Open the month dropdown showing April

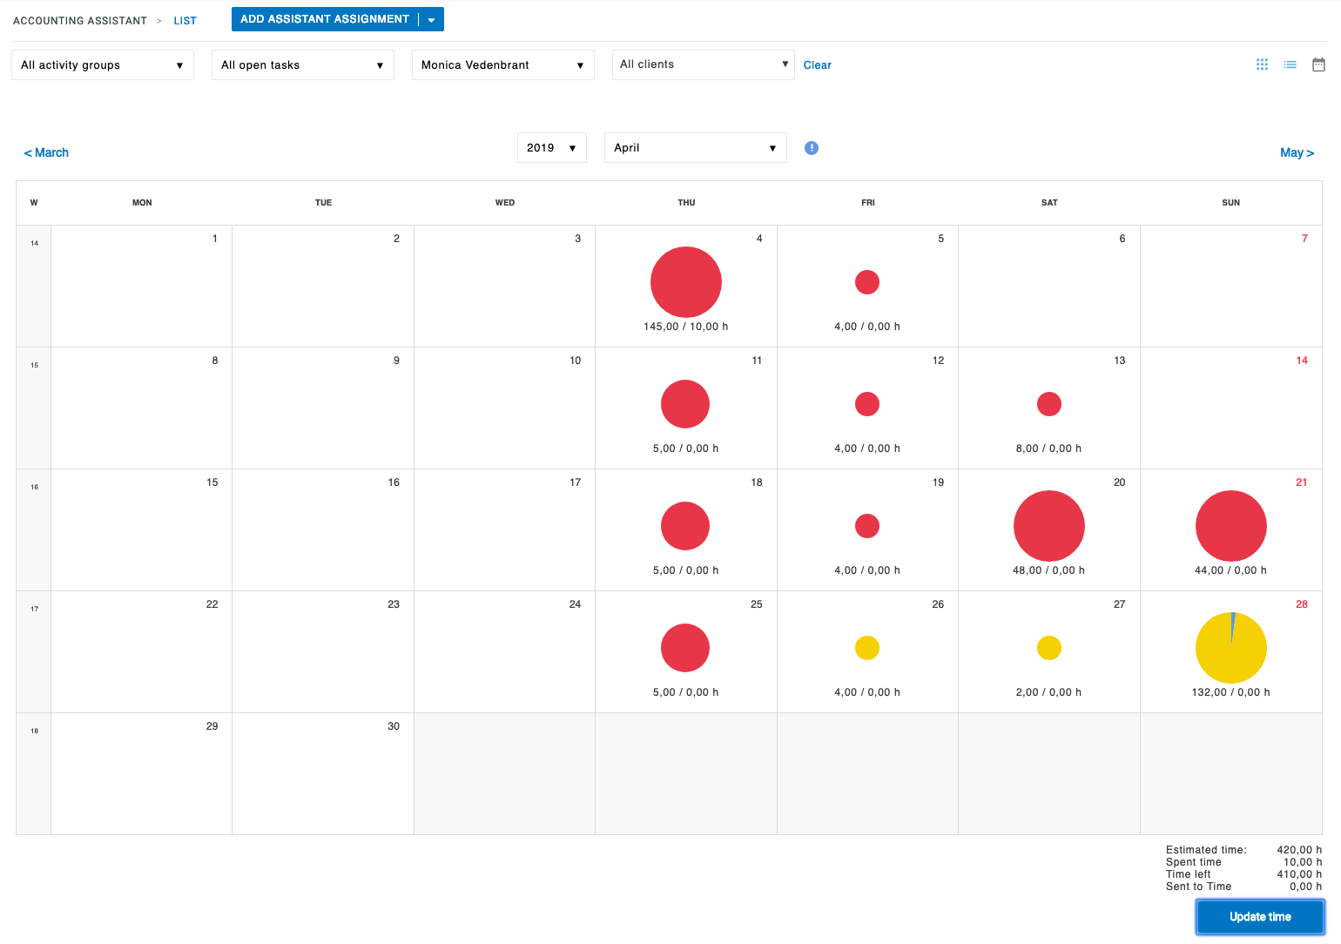(x=695, y=147)
